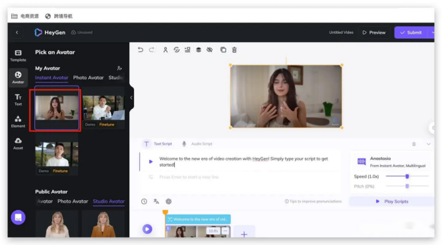Click the add avatar icon beside My Avatar
This screenshot has width=442, height=245.
click(119, 68)
